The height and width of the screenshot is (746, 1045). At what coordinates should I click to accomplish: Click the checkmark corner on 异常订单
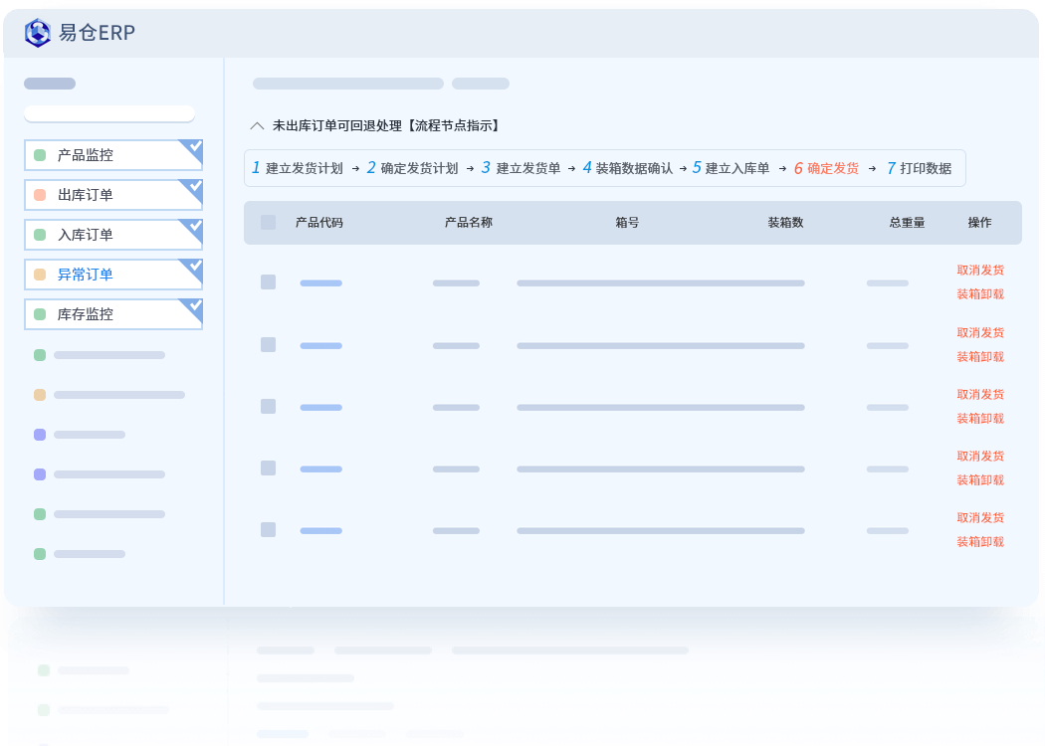pos(193,270)
